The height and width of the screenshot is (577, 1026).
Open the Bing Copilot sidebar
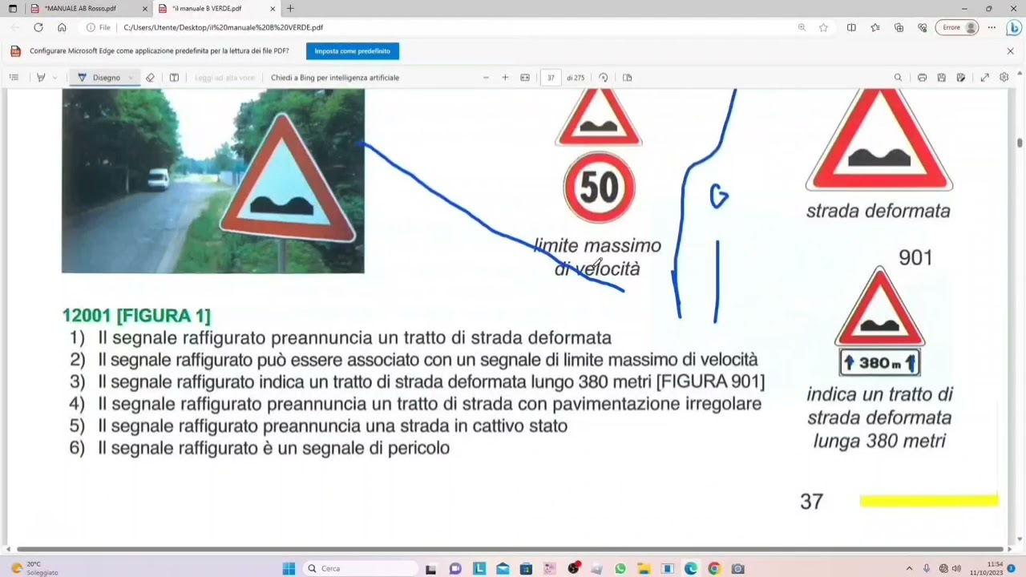[1012, 27]
